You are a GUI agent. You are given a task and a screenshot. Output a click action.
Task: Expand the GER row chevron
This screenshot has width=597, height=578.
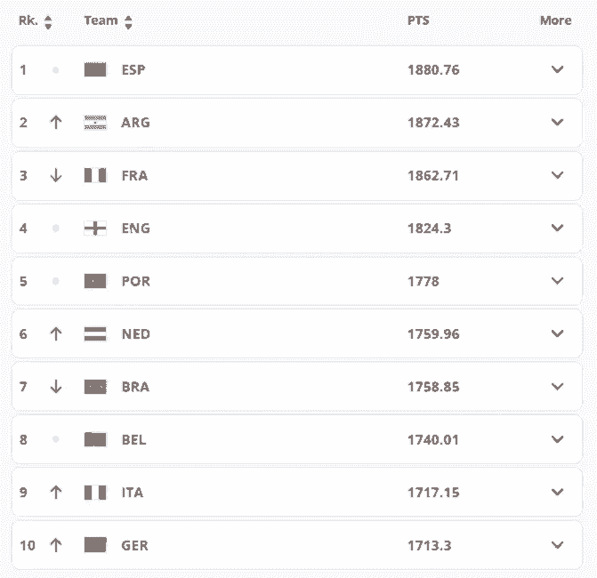tap(558, 545)
